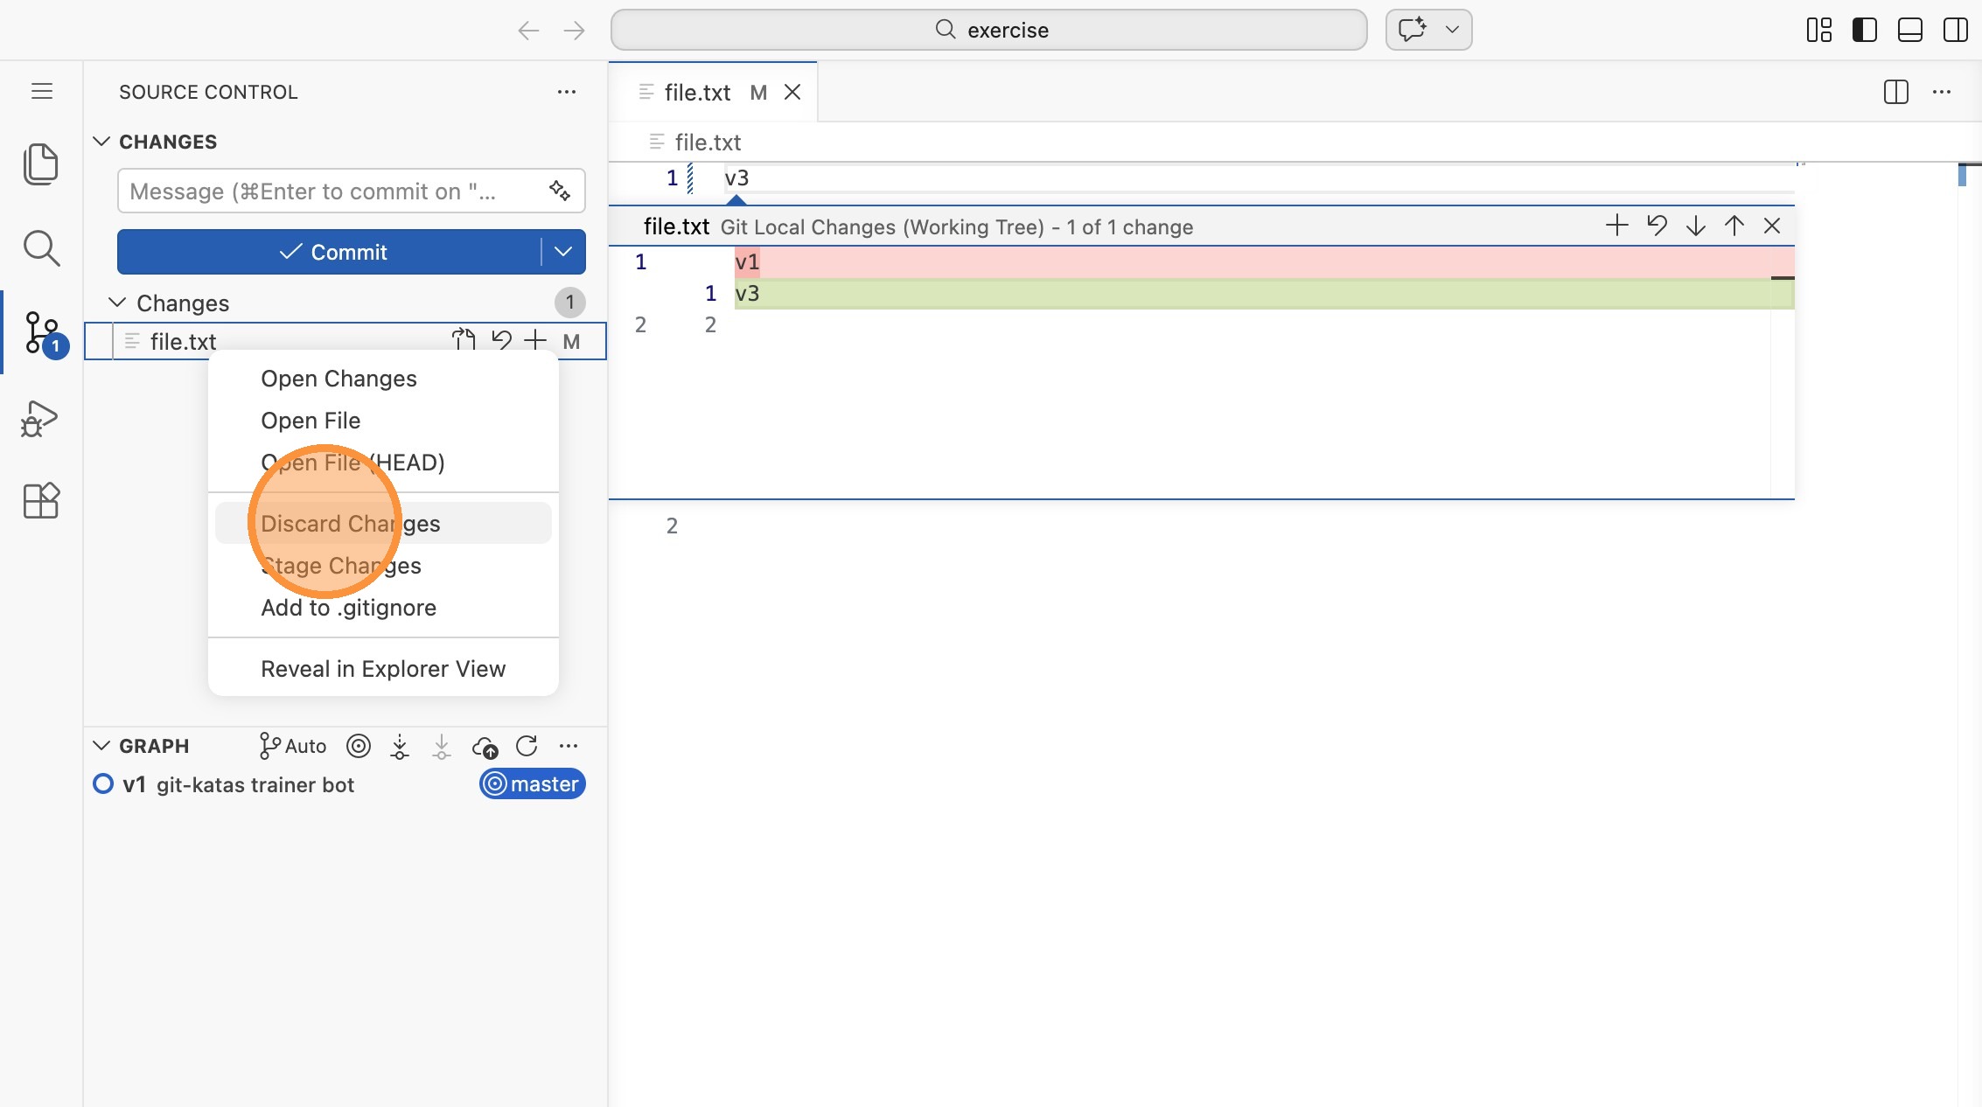1982x1107 pixels.
Task: Click the fetch from all remotes icon in Graph
Action: (400, 746)
